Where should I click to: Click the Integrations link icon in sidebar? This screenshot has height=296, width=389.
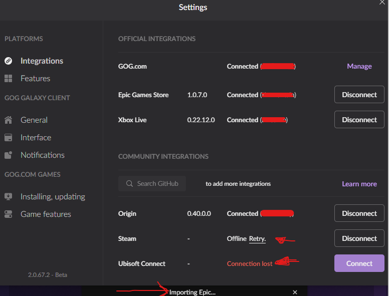tap(8, 61)
